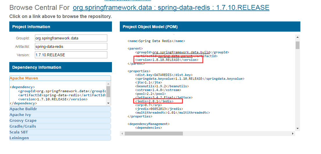The image size is (321, 154).
Task: Expand the Leiningen section
Action: 60,138
